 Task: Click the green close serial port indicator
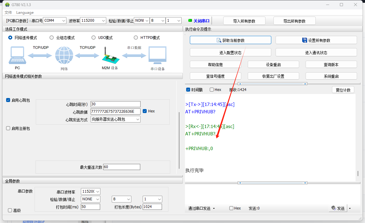click(x=190, y=21)
